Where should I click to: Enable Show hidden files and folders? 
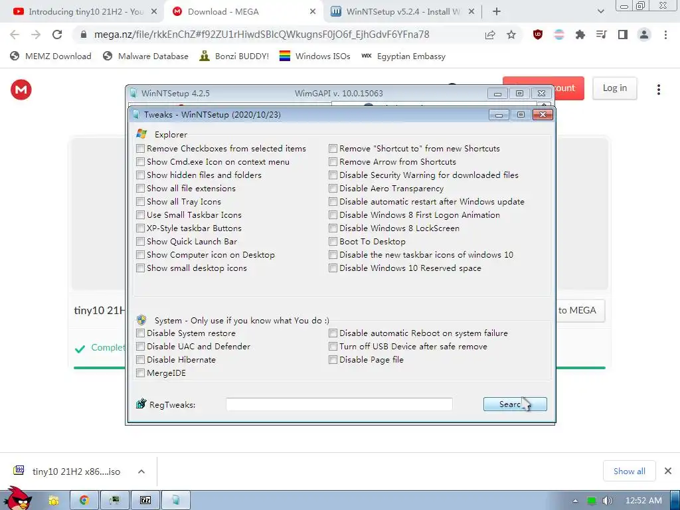point(141,175)
